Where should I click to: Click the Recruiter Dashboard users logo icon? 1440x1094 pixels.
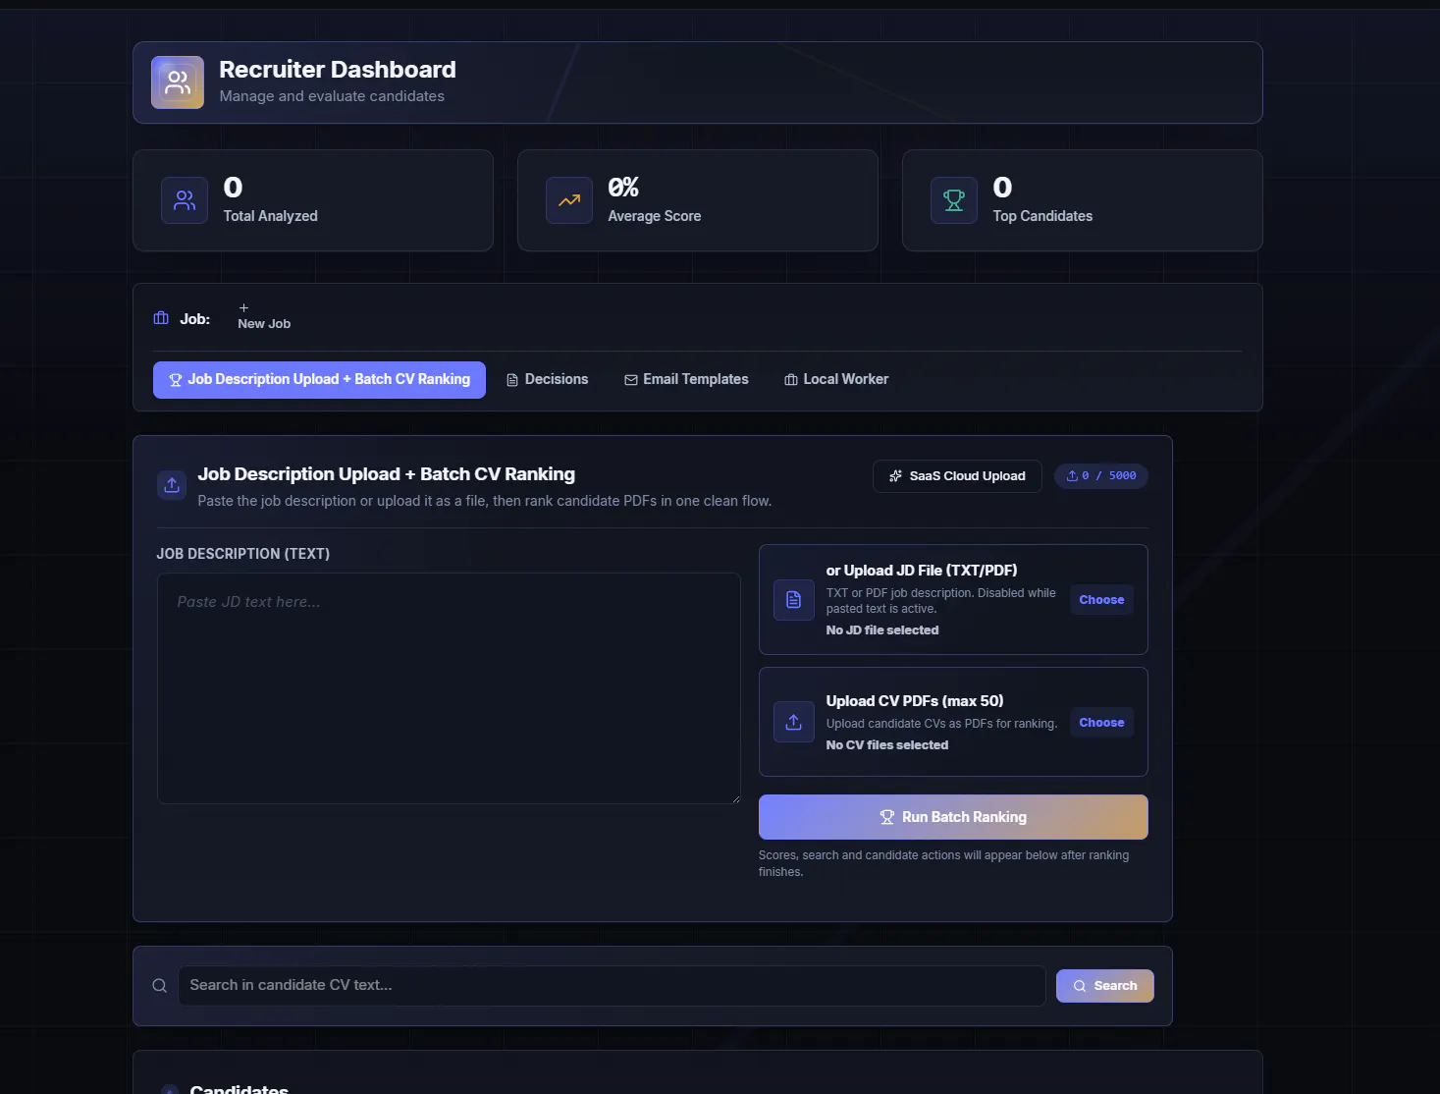click(178, 82)
